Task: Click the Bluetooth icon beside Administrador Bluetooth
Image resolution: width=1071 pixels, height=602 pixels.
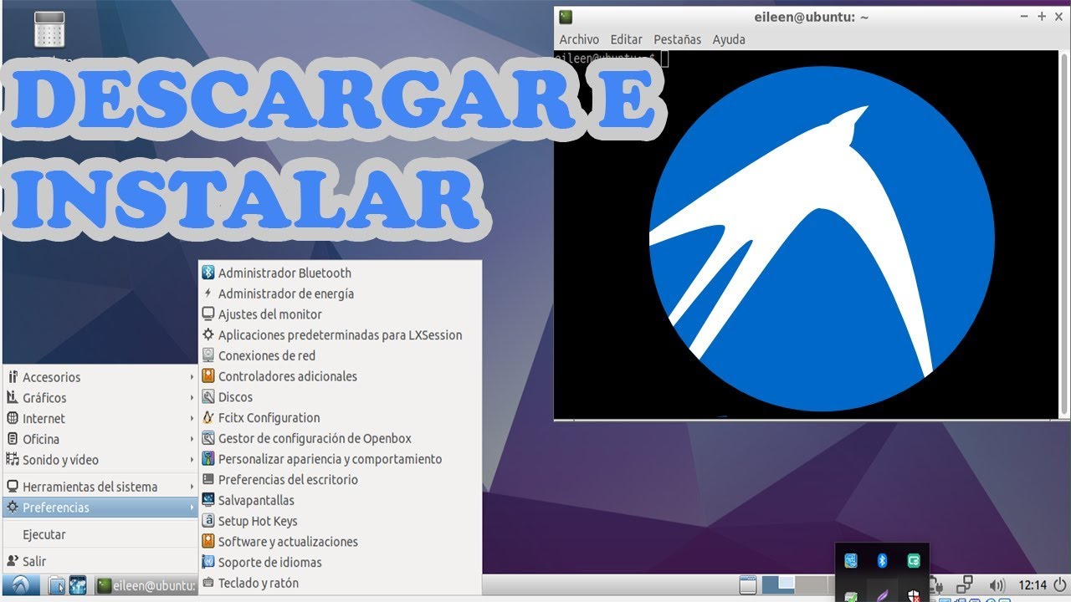Action: click(209, 273)
